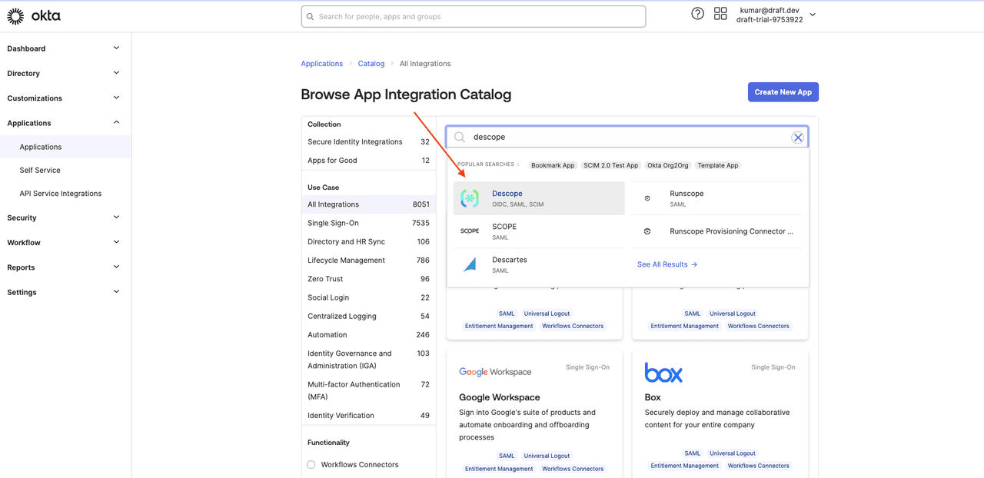The height and width of the screenshot is (478, 984).
Task: Go to Catalog breadcrumb link
Action: (x=371, y=64)
